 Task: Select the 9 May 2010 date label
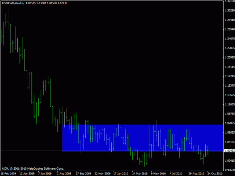(x=158, y=174)
